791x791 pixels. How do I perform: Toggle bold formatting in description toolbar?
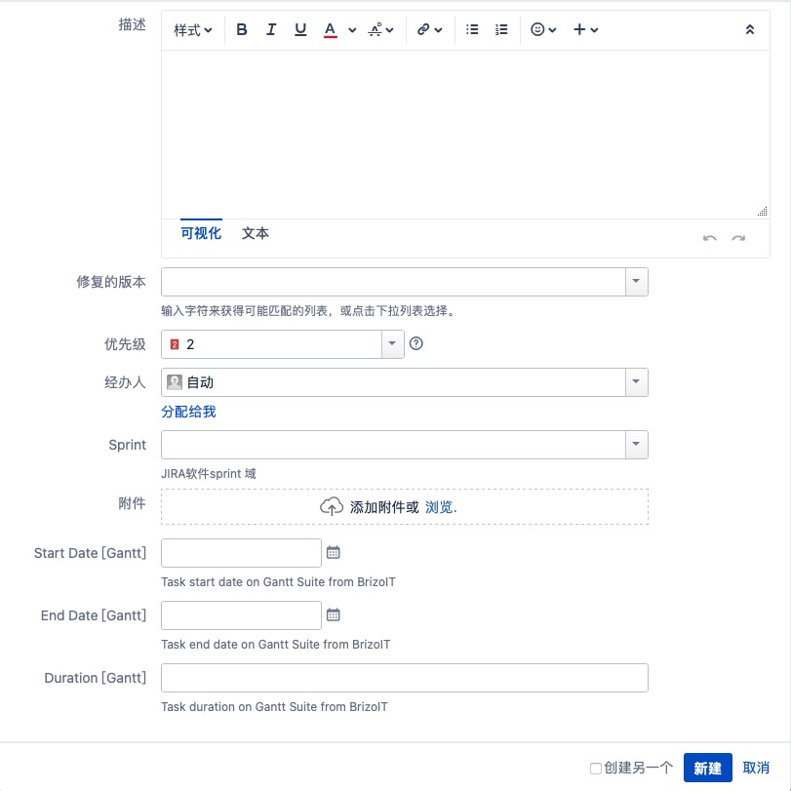242,30
